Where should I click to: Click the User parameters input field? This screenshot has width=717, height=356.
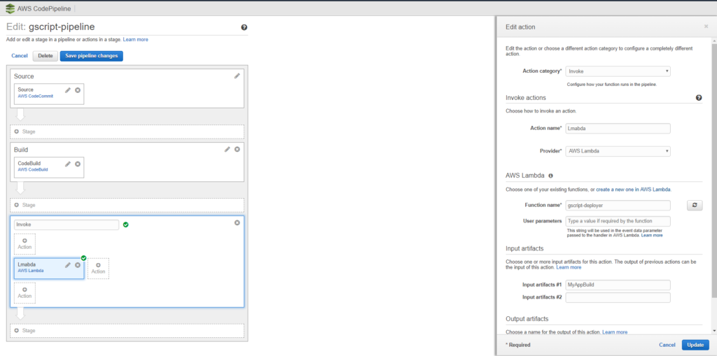(618, 221)
